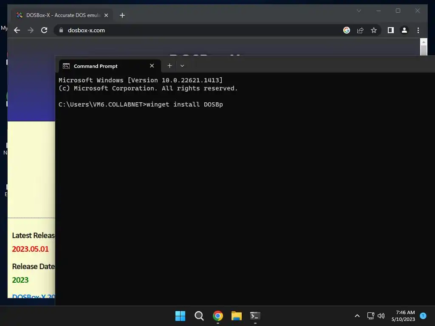The image size is (435, 326).
Task: Click Chrome forward navigation arrow
Action: [31, 30]
